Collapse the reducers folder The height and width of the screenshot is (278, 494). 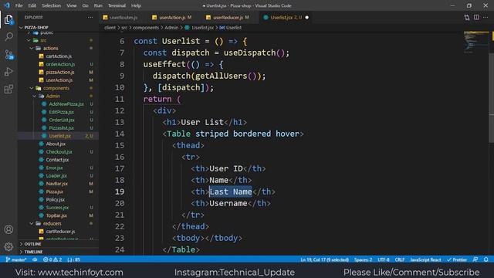32,223
